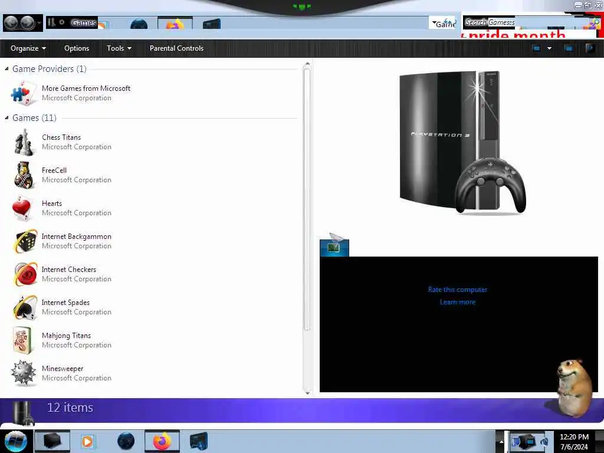Go forward with the Forward arrow button
The height and width of the screenshot is (453, 604).
click(x=27, y=23)
